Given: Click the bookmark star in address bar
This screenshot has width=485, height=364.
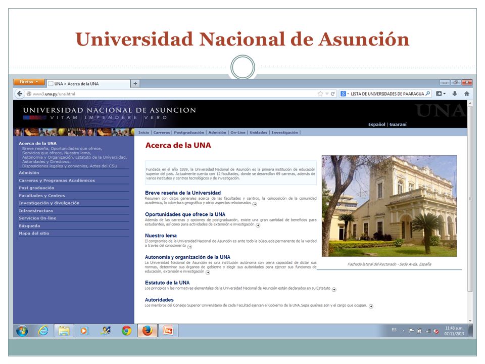Looking at the screenshot, I should pos(320,94).
